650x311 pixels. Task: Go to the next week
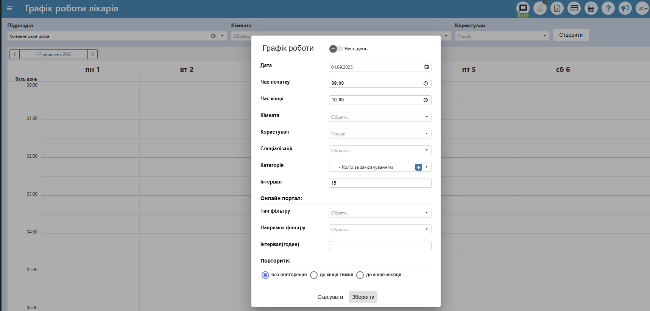tap(92, 54)
